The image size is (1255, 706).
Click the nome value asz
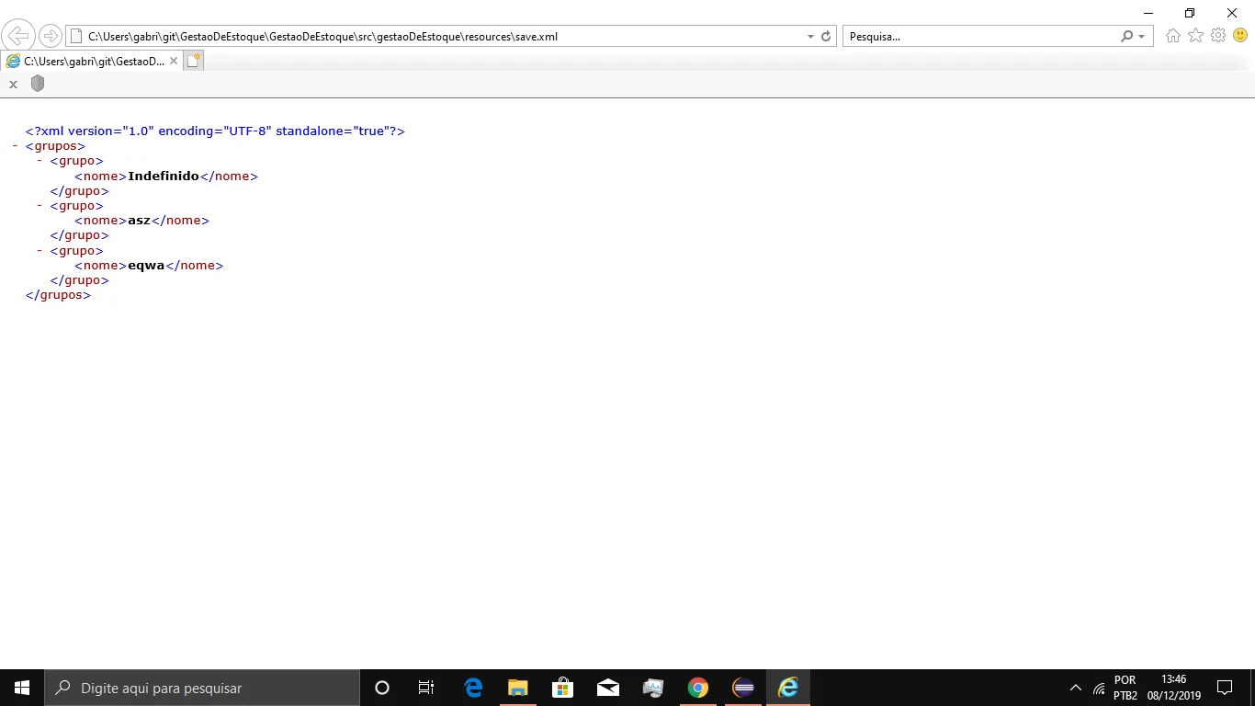(139, 221)
